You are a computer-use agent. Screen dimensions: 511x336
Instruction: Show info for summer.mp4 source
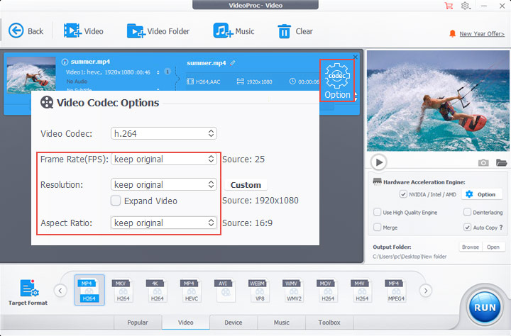(65, 62)
